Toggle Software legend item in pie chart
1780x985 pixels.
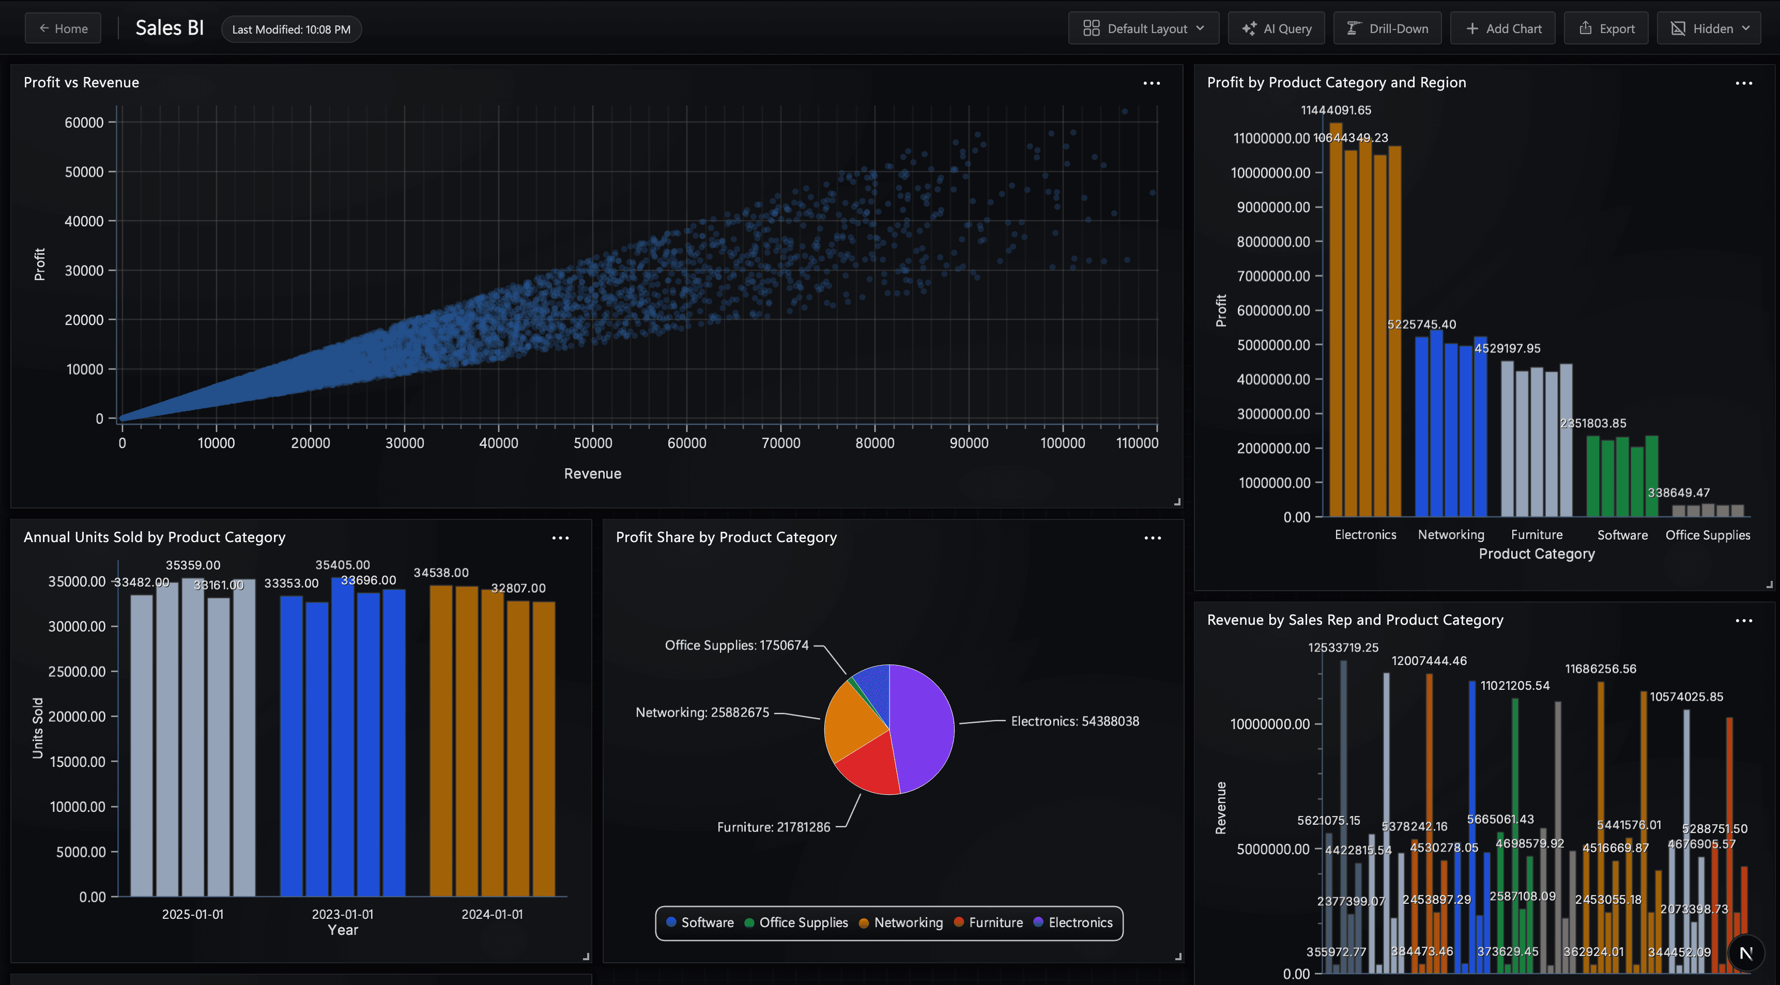699,923
